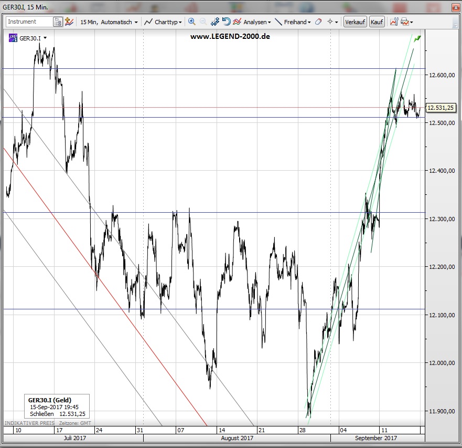Click the add-instrument chart icon with plus

coord(69,22)
